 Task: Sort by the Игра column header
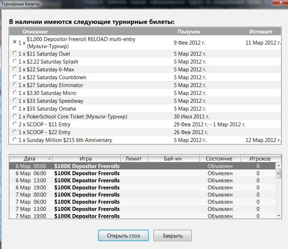coord(87,158)
